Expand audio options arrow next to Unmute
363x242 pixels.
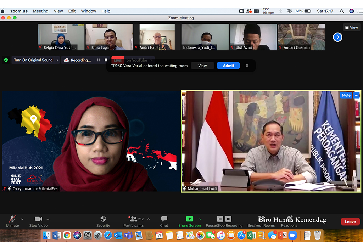pyautogui.click(x=22, y=219)
